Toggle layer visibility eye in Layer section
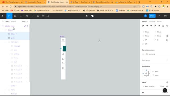 (x=167, y=86)
